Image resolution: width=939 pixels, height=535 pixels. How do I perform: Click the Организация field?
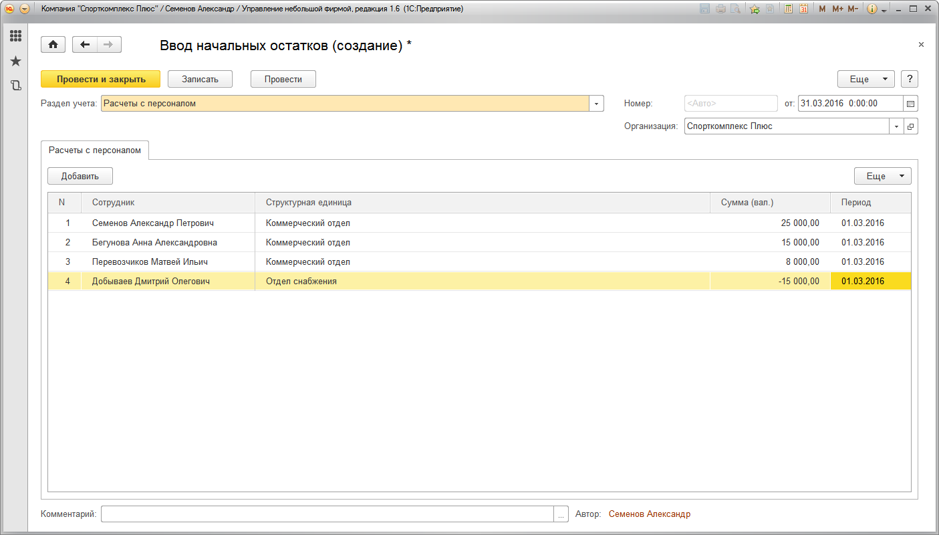point(787,126)
